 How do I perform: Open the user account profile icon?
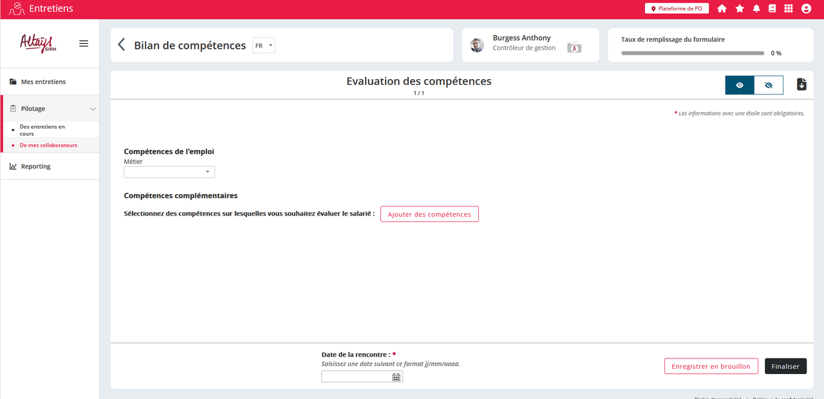[x=806, y=8]
